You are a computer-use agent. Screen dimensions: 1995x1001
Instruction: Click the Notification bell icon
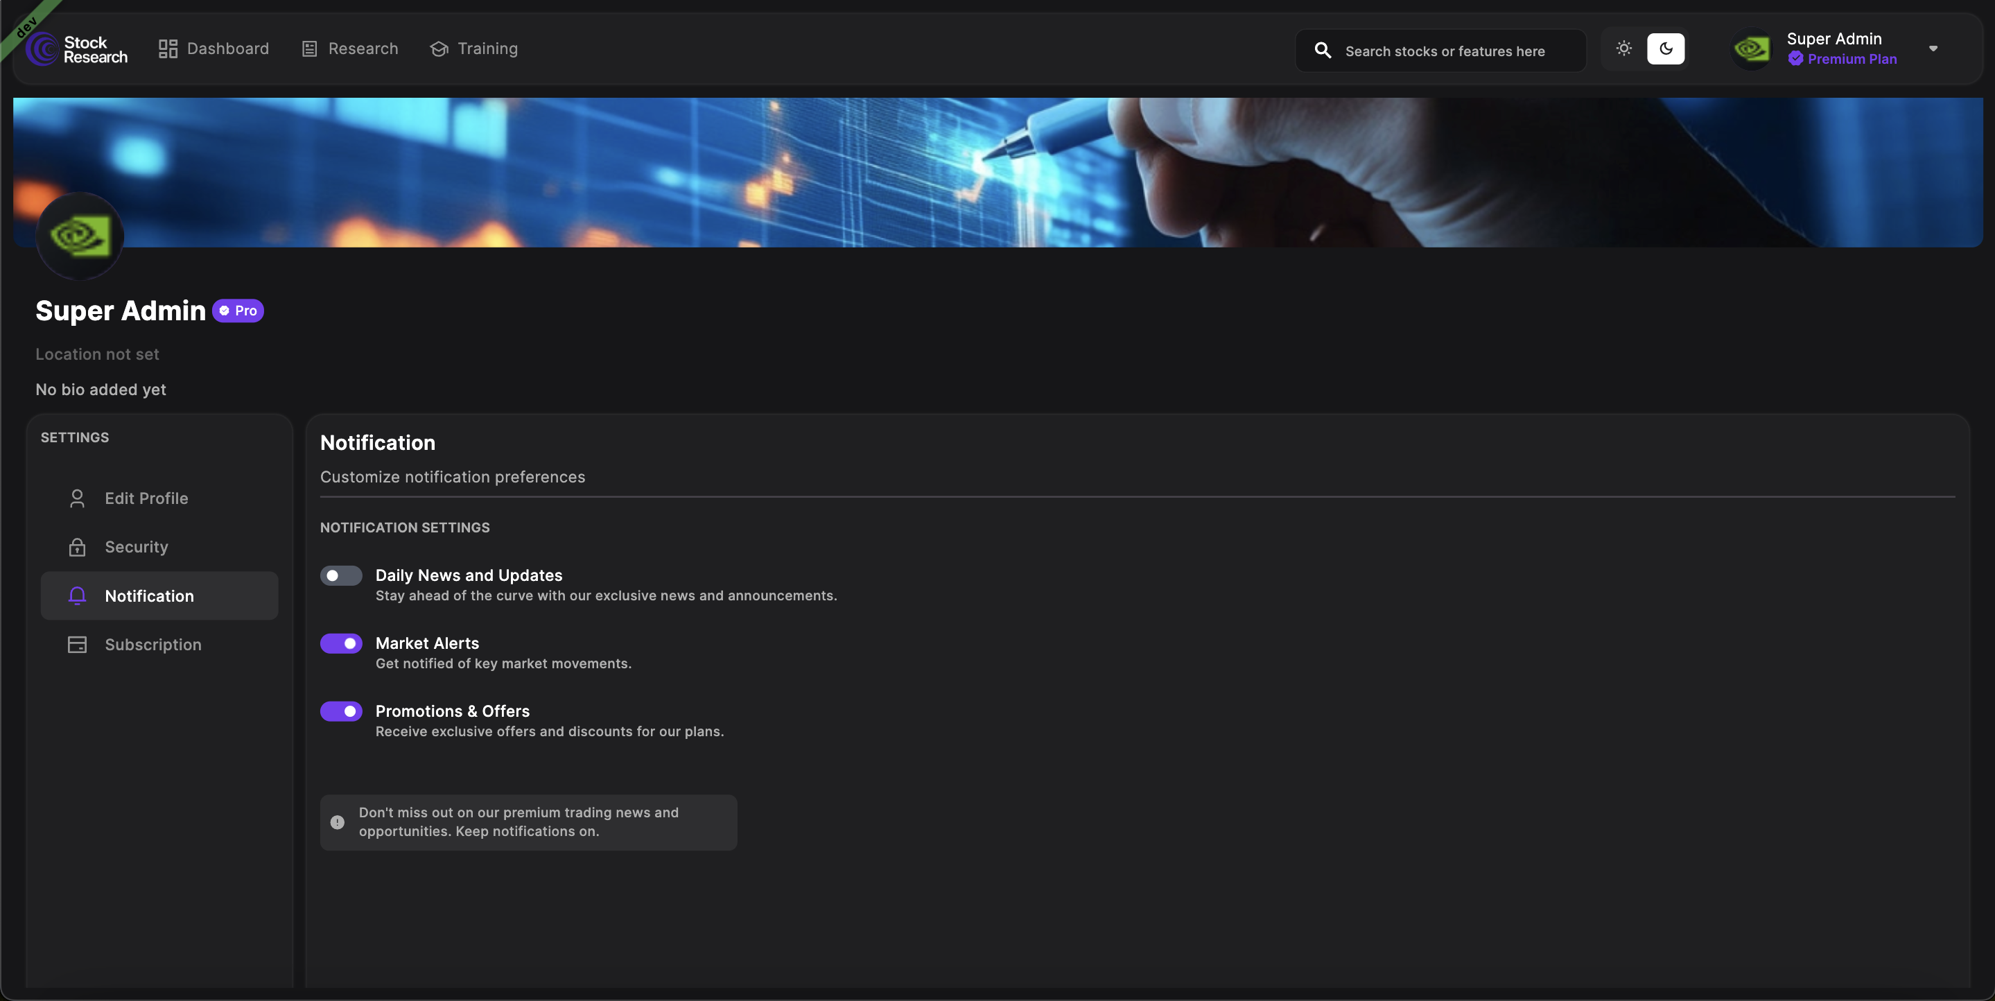(x=77, y=595)
